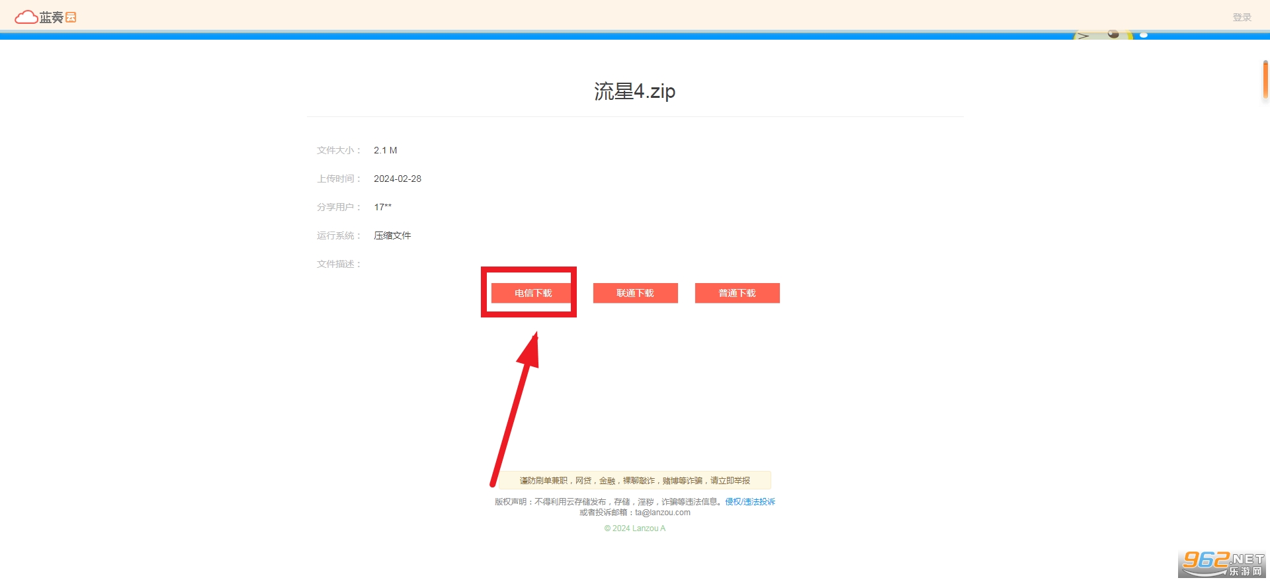The height and width of the screenshot is (582, 1270).
Task: Click the 压缩文件 system value
Action: [x=392, y=235]
